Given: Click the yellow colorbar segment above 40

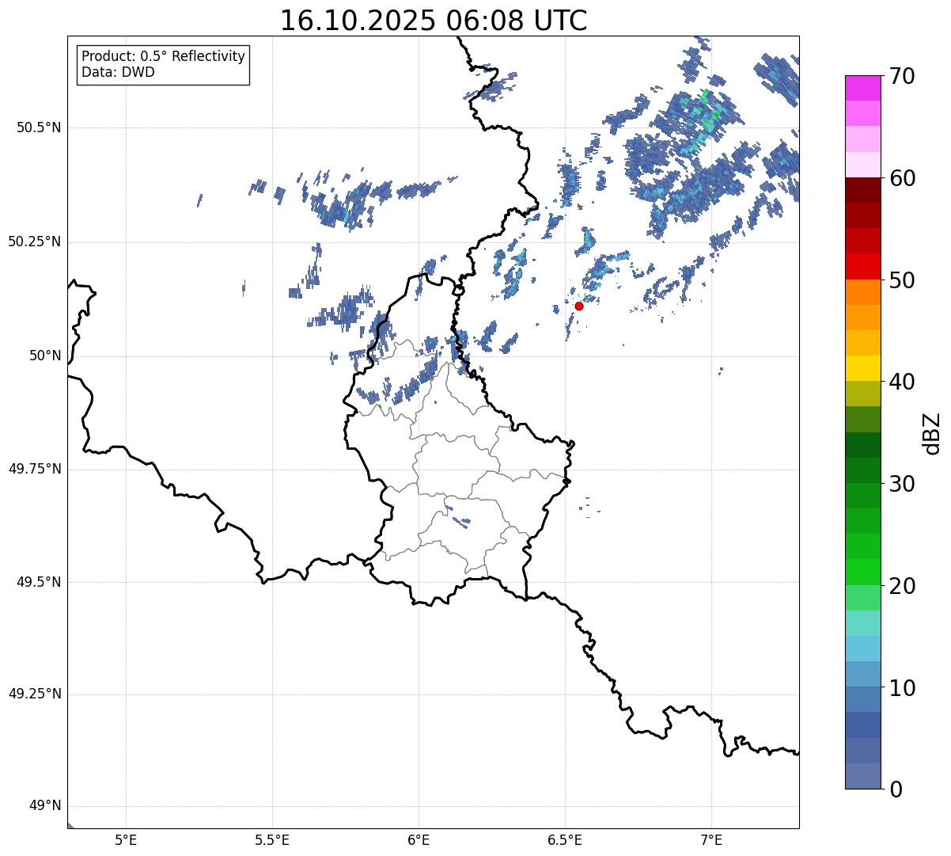Looking at the screenshot, I should 863,368.
